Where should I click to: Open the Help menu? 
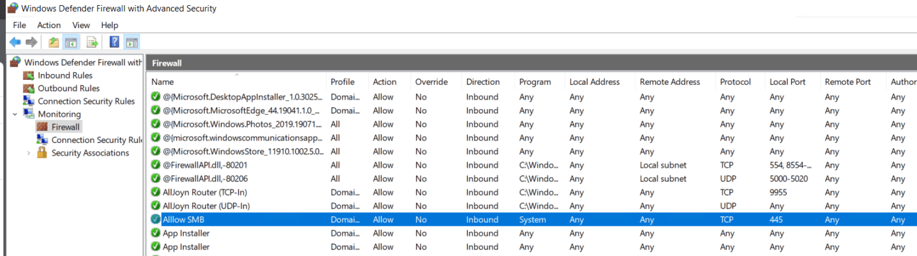coord(110,25)
